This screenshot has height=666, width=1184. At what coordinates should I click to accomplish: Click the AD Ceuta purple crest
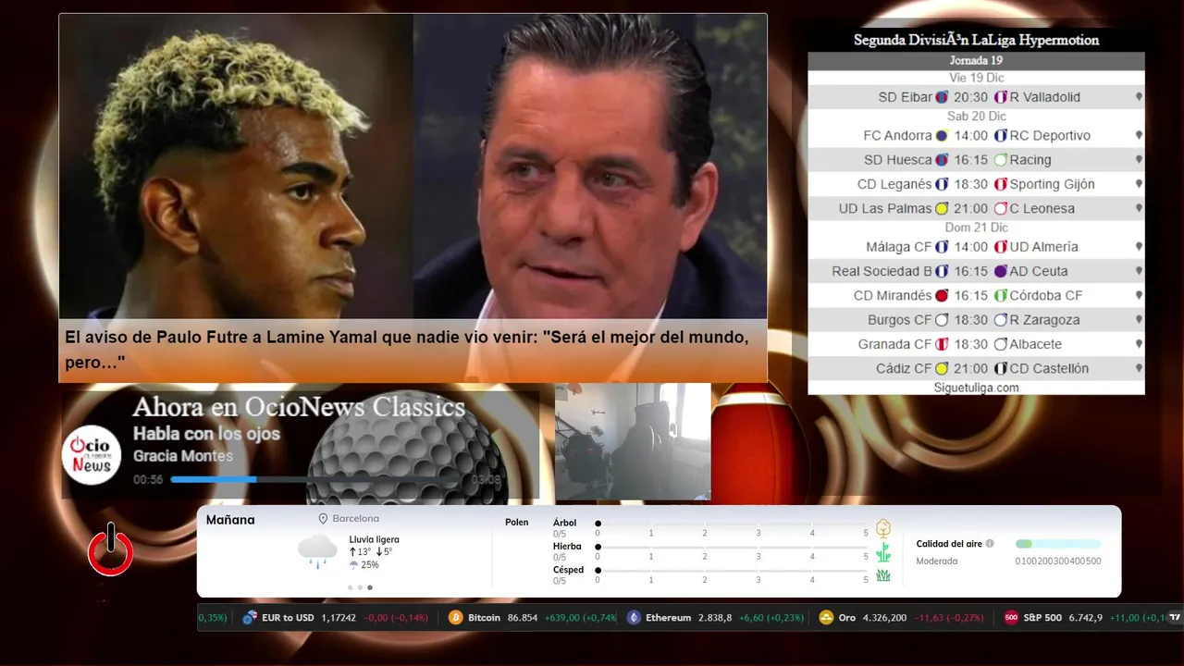coord(1000,271)
